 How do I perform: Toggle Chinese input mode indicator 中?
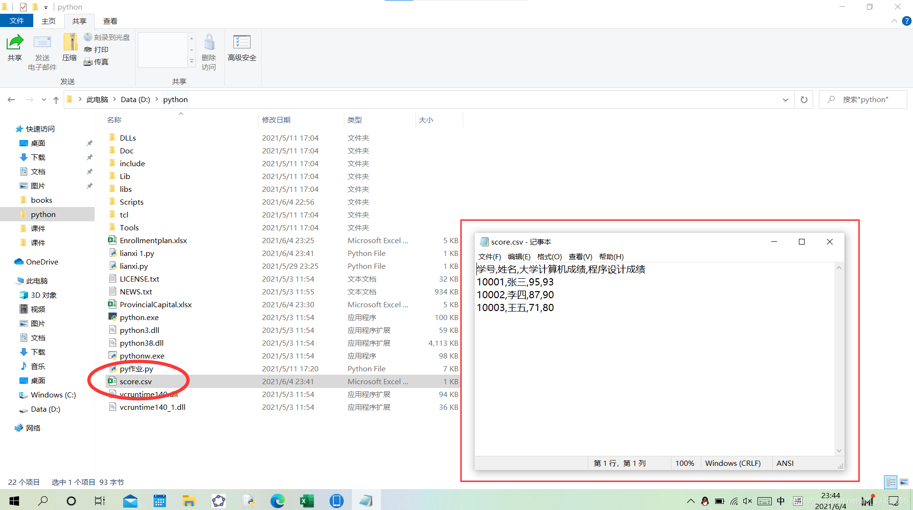(x=780, y=501)
